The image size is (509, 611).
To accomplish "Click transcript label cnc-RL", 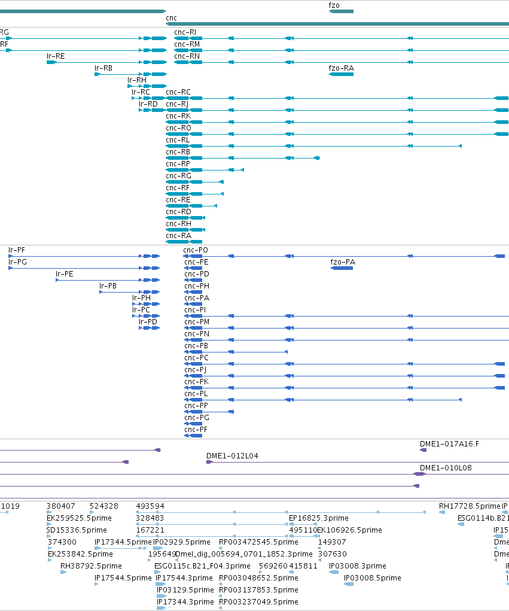I will pyautogui.click(x=178, y=140).
